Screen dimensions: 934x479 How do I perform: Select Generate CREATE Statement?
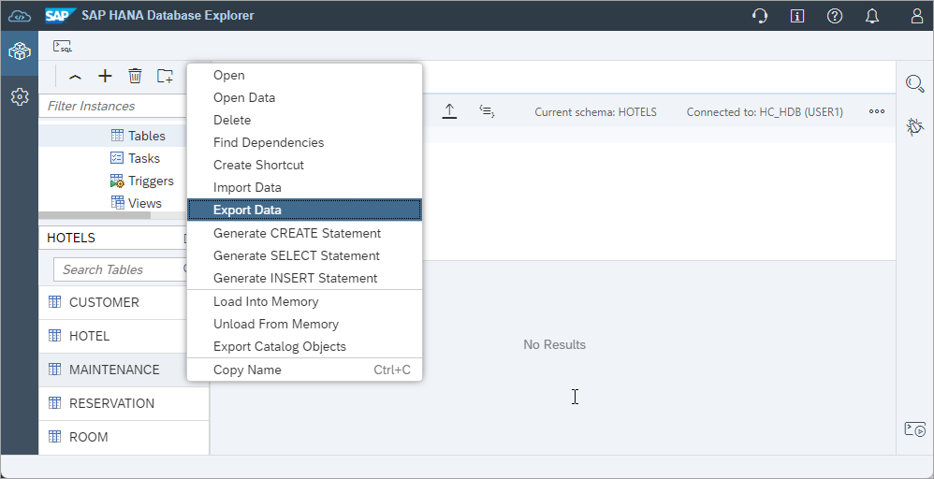pyautogui.click(x=304, y=233)
